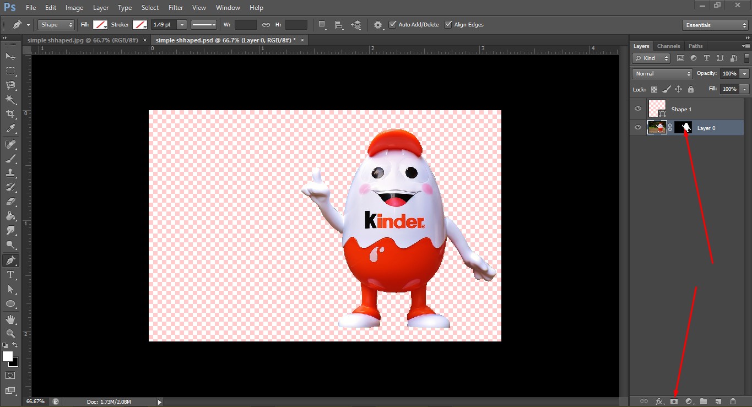The width and height of the screenshot is (752, 407).
Task: Toggle lock image pixels brush icon
Action: coord(667,89)
